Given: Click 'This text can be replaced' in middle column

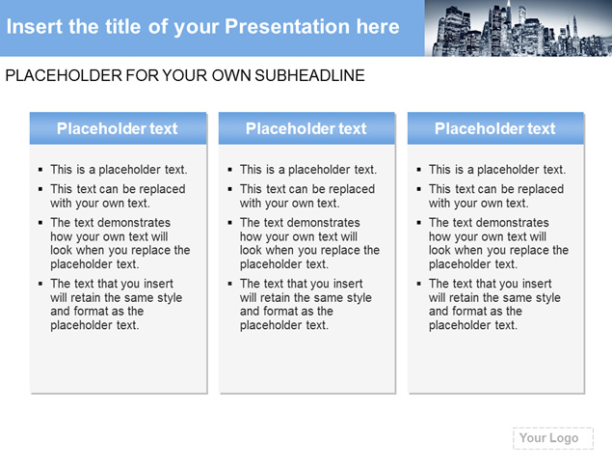Looking at the screenshot, I should click(307, 189).
